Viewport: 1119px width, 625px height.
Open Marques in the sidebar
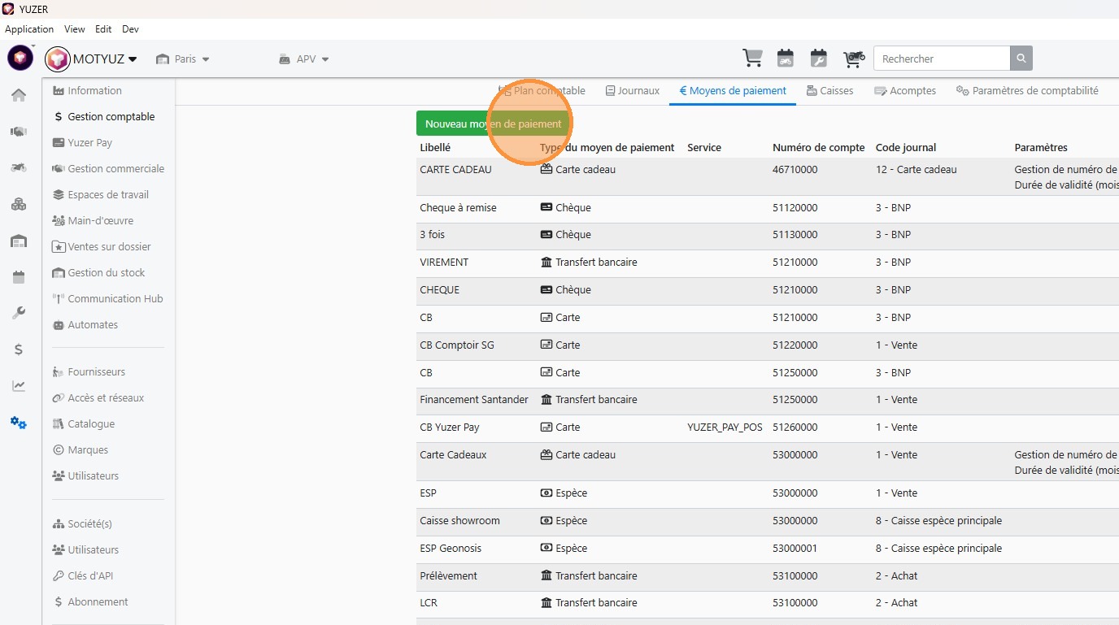(80, 450)
